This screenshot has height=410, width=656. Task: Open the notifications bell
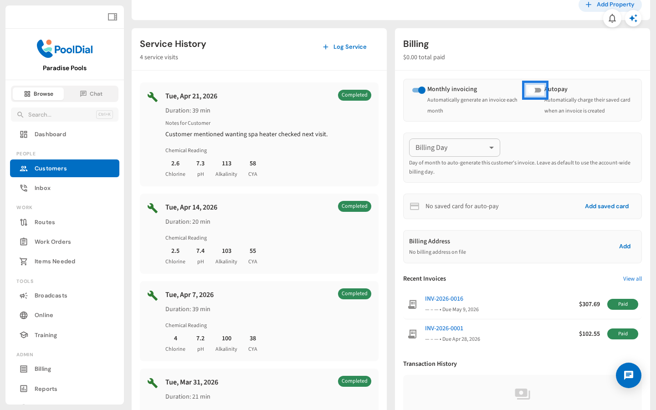point(612,18)
